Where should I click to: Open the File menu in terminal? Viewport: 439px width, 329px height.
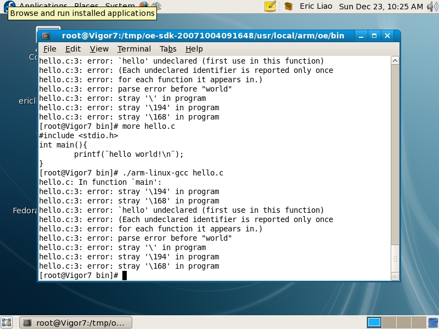tap(50, 49)
